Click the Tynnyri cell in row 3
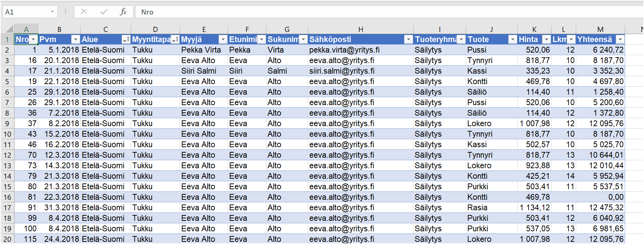This screenshot has width=644, height=244. [492, 61]
